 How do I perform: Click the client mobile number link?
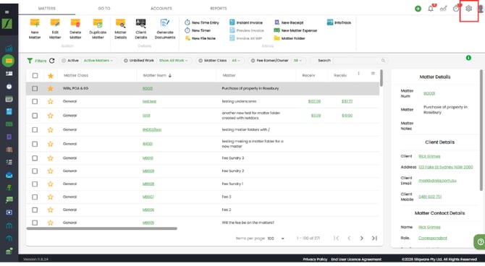coord(430,197)
